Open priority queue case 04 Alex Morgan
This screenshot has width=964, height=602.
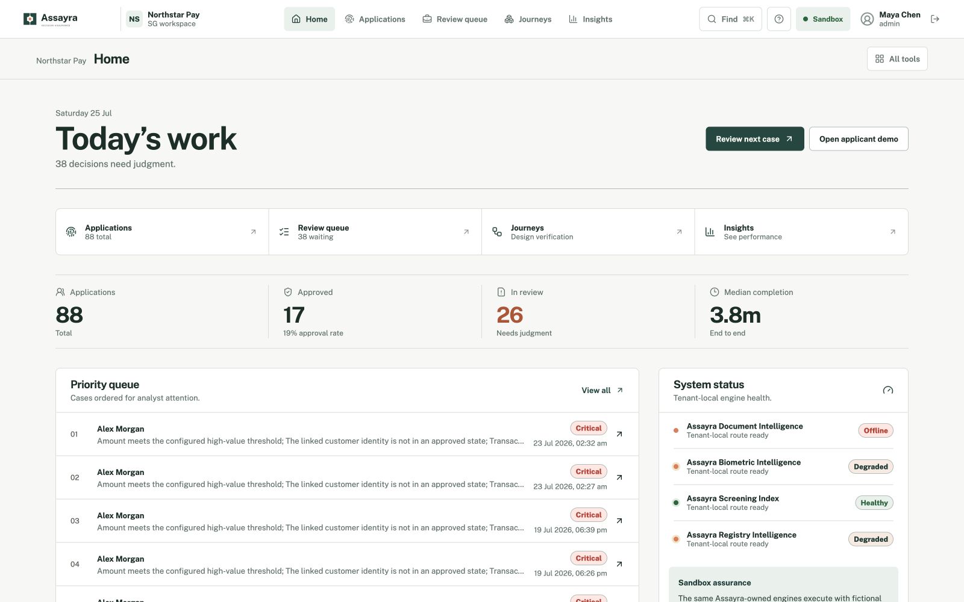pos(347,564)
